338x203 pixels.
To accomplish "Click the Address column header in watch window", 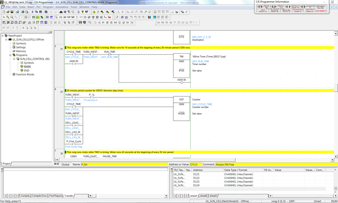I will [207, 170].
